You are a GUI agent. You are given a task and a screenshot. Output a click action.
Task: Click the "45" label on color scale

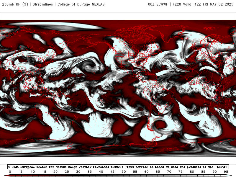coord(112,172)
